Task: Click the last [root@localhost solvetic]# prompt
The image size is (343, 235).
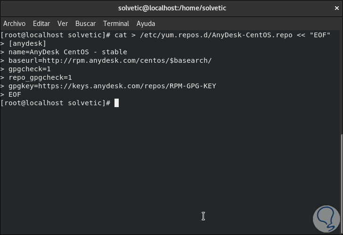Action: (55, 103)
